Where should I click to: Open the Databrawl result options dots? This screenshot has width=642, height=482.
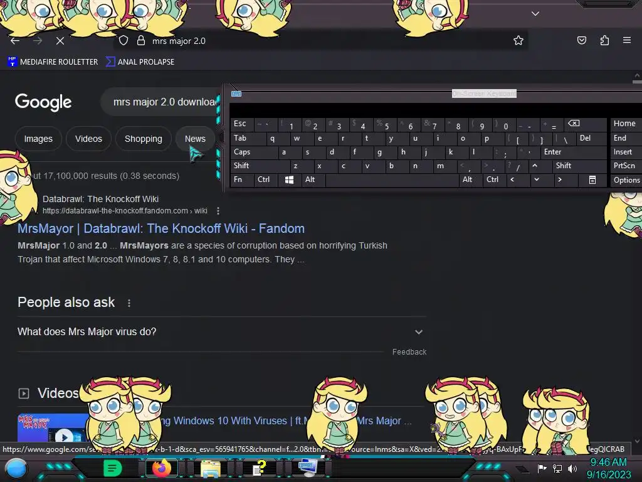point(218,211)
